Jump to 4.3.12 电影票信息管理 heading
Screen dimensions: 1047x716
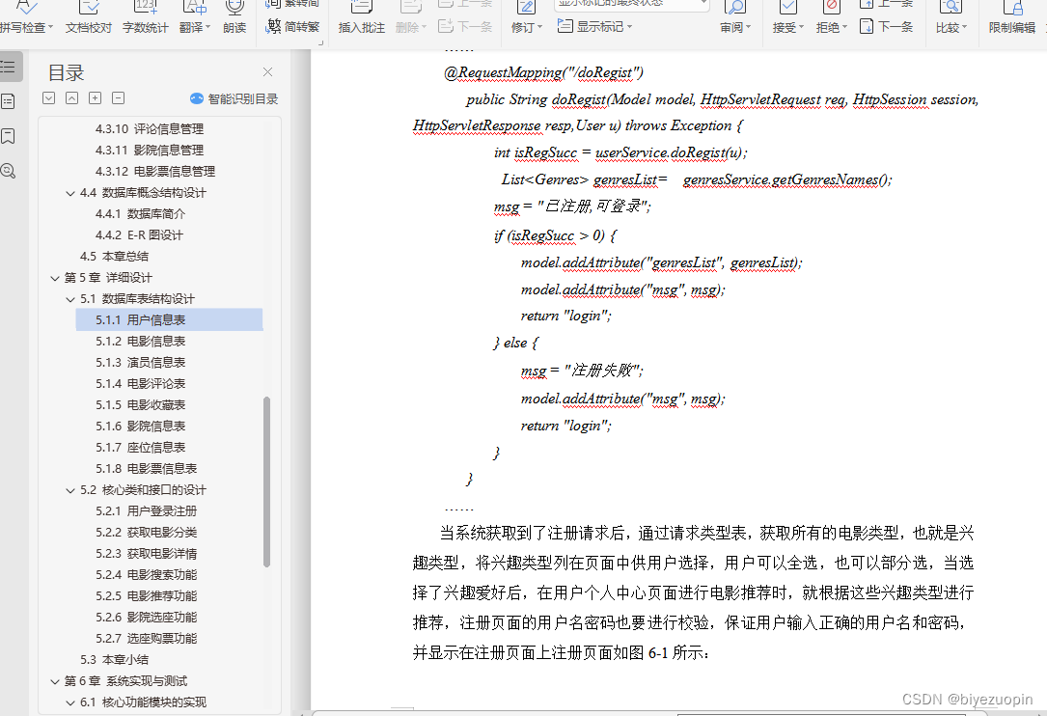click(155, 172)
